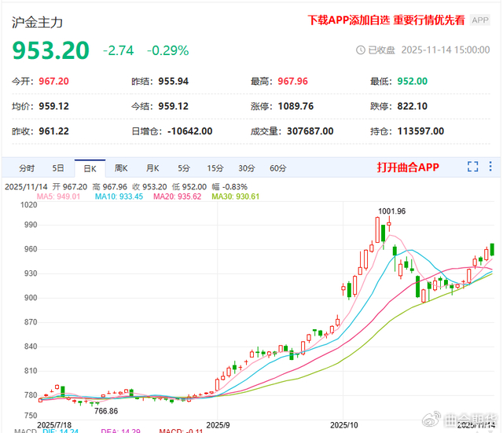Switch to the 60分 chart tab
Image resolution: width=503 pixels, height=433 pixels.
click(x=277, y=168)
